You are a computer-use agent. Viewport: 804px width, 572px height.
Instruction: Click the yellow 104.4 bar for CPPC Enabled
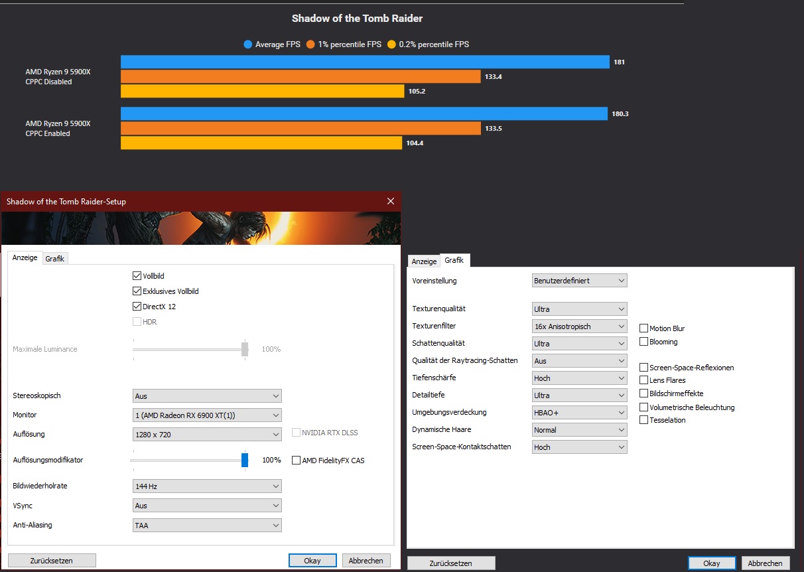coord(261,143)
